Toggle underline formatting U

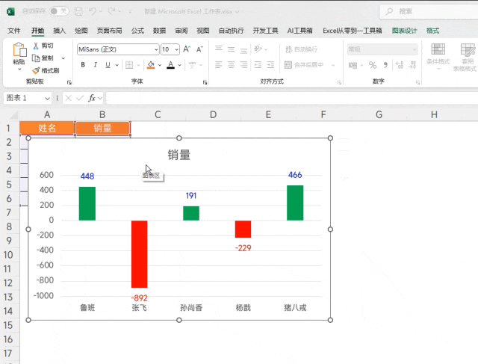point(108,65)
